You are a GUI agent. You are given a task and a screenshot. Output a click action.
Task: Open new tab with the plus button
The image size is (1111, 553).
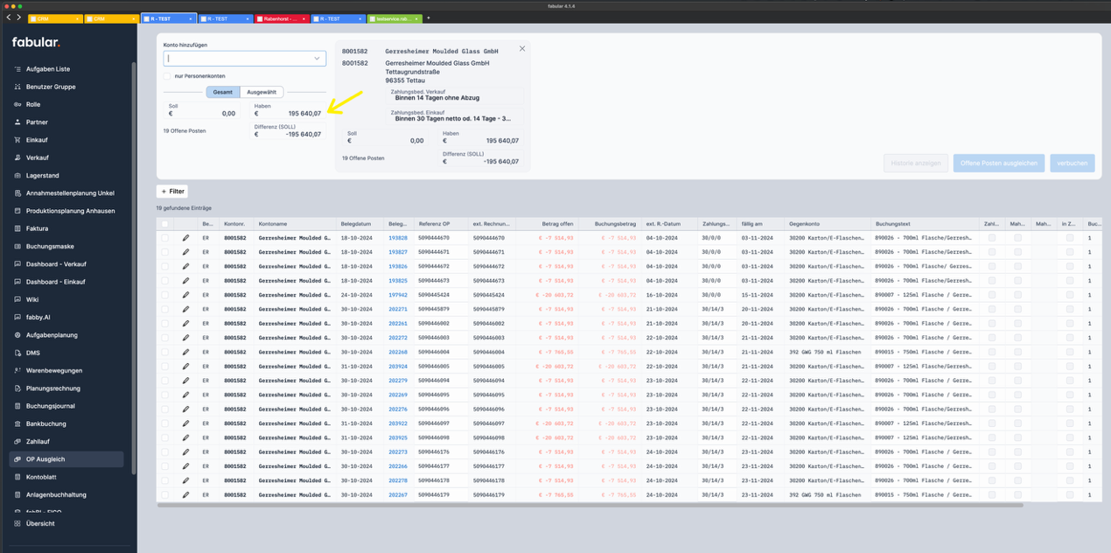coord(429,18)
